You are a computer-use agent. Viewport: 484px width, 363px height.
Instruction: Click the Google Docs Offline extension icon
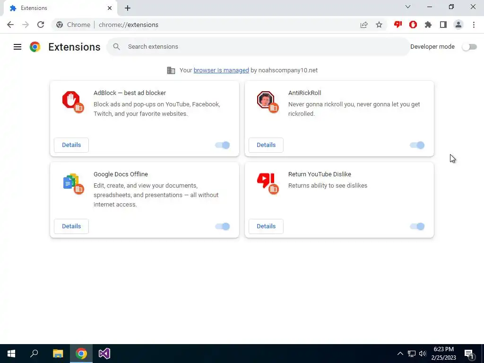click(71, 181)
